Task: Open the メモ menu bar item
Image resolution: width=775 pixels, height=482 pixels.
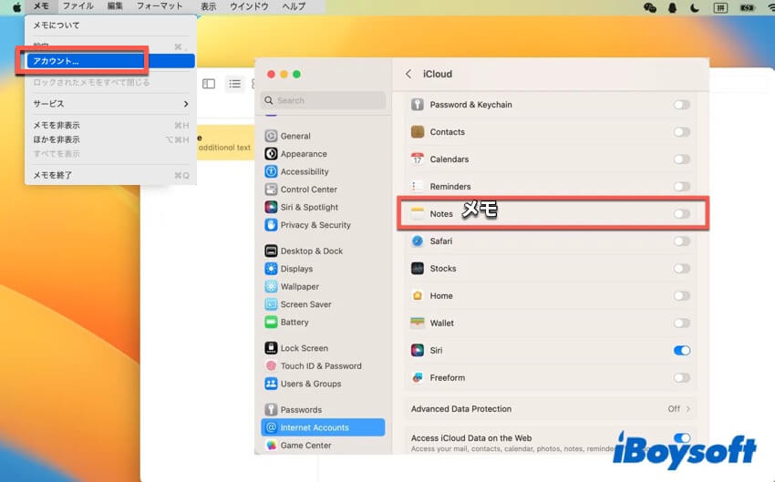Action: 41,6
